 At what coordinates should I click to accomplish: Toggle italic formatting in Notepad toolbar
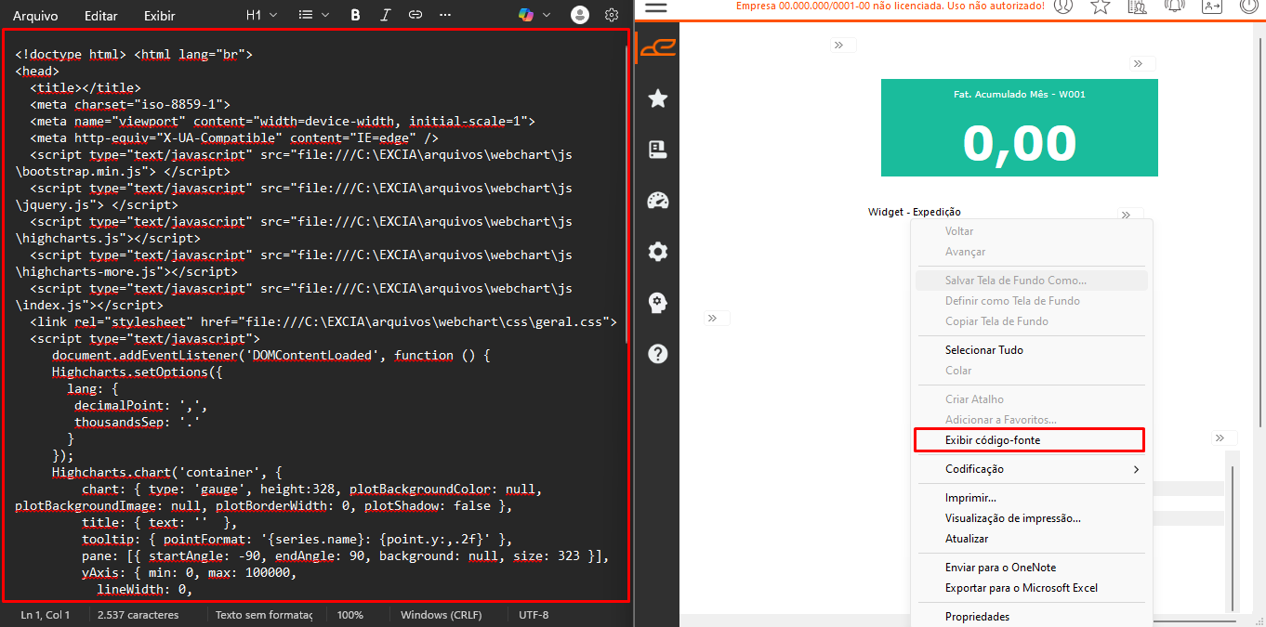pos(385,15)
